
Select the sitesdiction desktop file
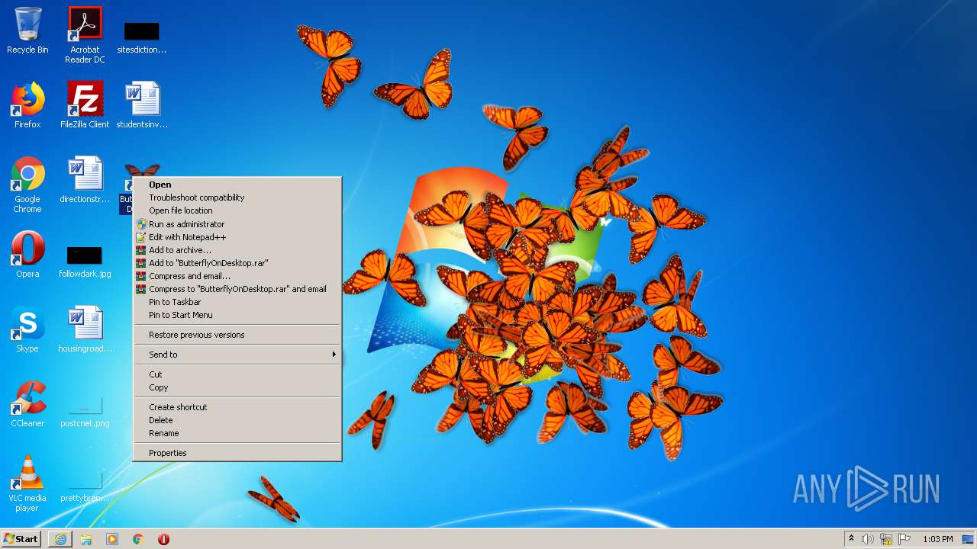[x=142, y=37]
